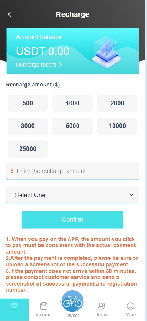Click the dropdown chevron arrow
Image resolution: width=147 pixels, height=321 pixels.
(x=131, y=195)
